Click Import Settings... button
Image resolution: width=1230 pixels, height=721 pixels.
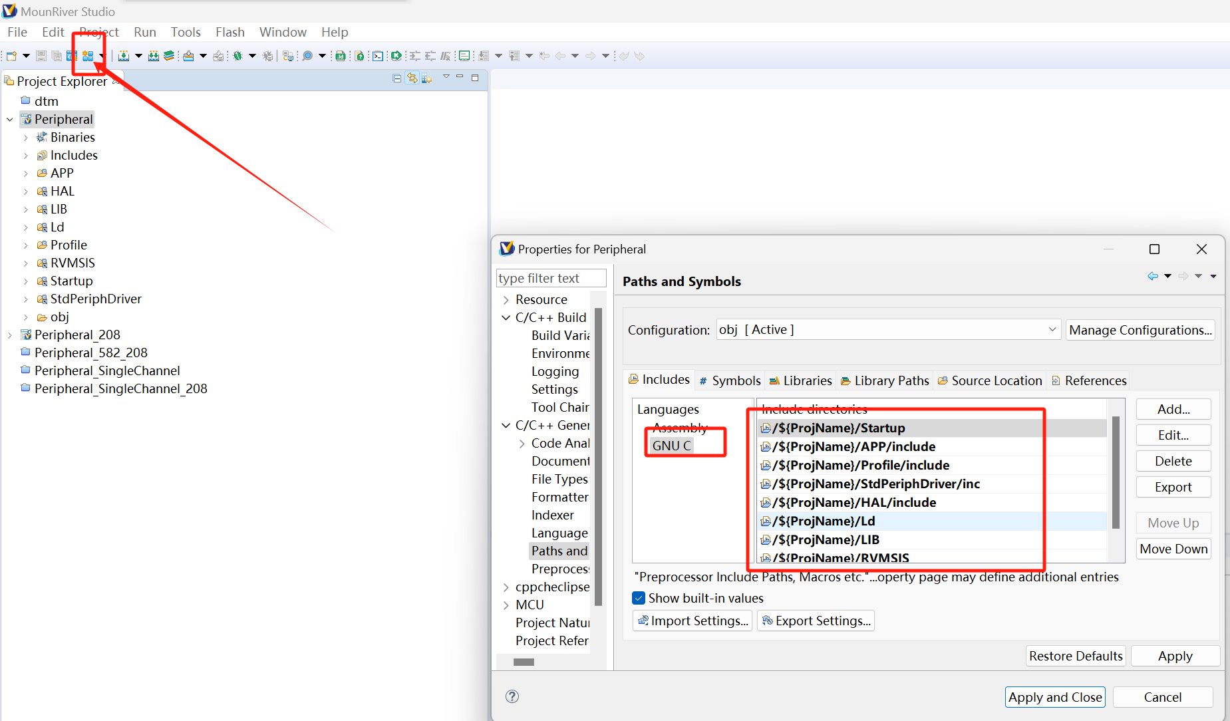(x=692, y=621)
